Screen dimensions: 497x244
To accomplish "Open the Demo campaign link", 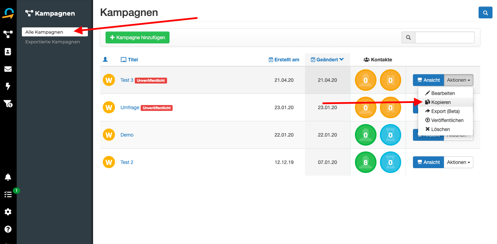I will (x=127, y=135).
